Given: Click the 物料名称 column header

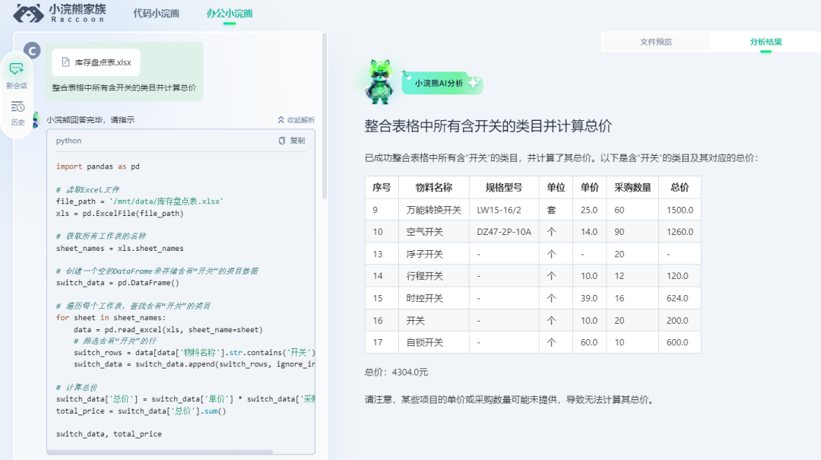Looking at the screenshot, I should coord(433,188).
